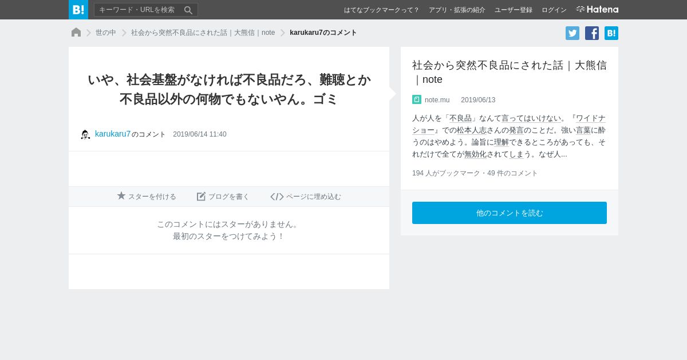Click ページに埋め込む embed button
Viewport: 687px width, 360px height.
(x=306, y=196)
